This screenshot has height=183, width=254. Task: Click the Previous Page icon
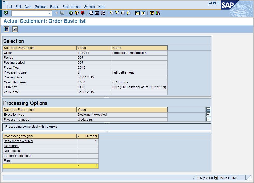(117, 13)
